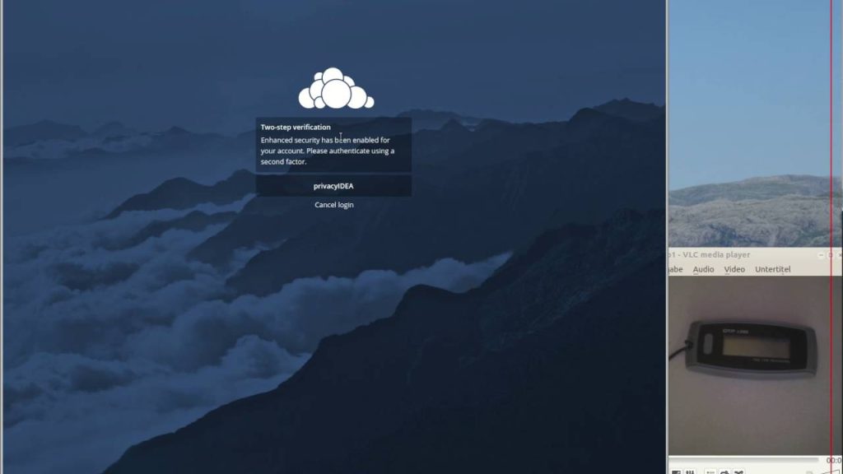Close the VLC media player window
843x474 pixels.
point(840,255)
